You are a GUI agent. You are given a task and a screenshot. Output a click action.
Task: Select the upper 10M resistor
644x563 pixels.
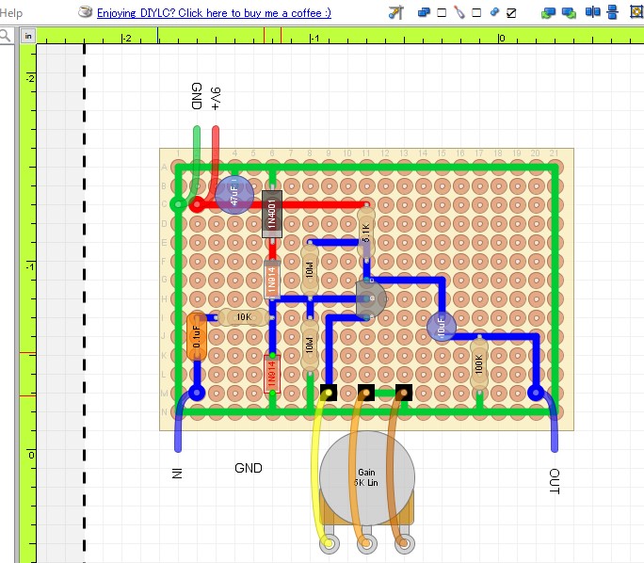tap(310, 270)
